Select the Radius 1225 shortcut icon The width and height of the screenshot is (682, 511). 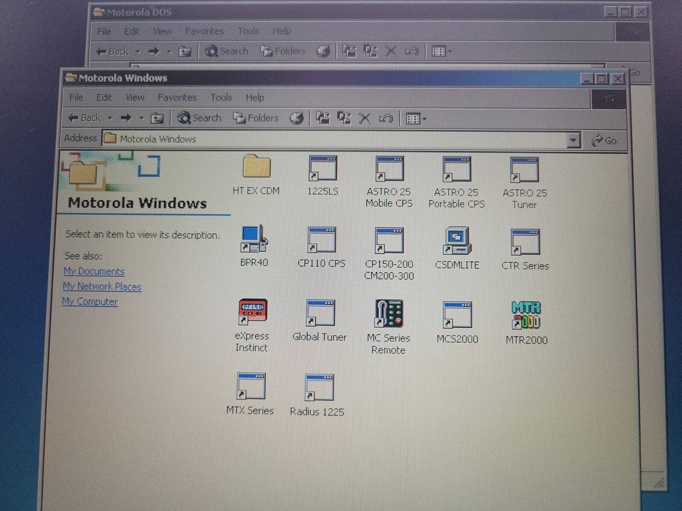317,395
